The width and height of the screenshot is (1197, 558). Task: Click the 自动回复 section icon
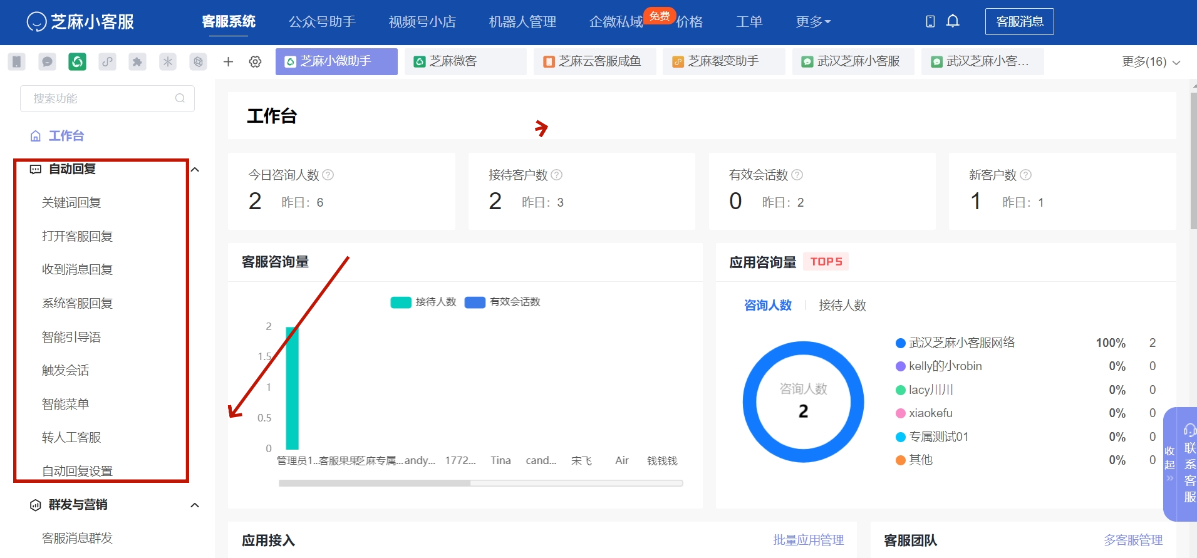pos(36,169)
